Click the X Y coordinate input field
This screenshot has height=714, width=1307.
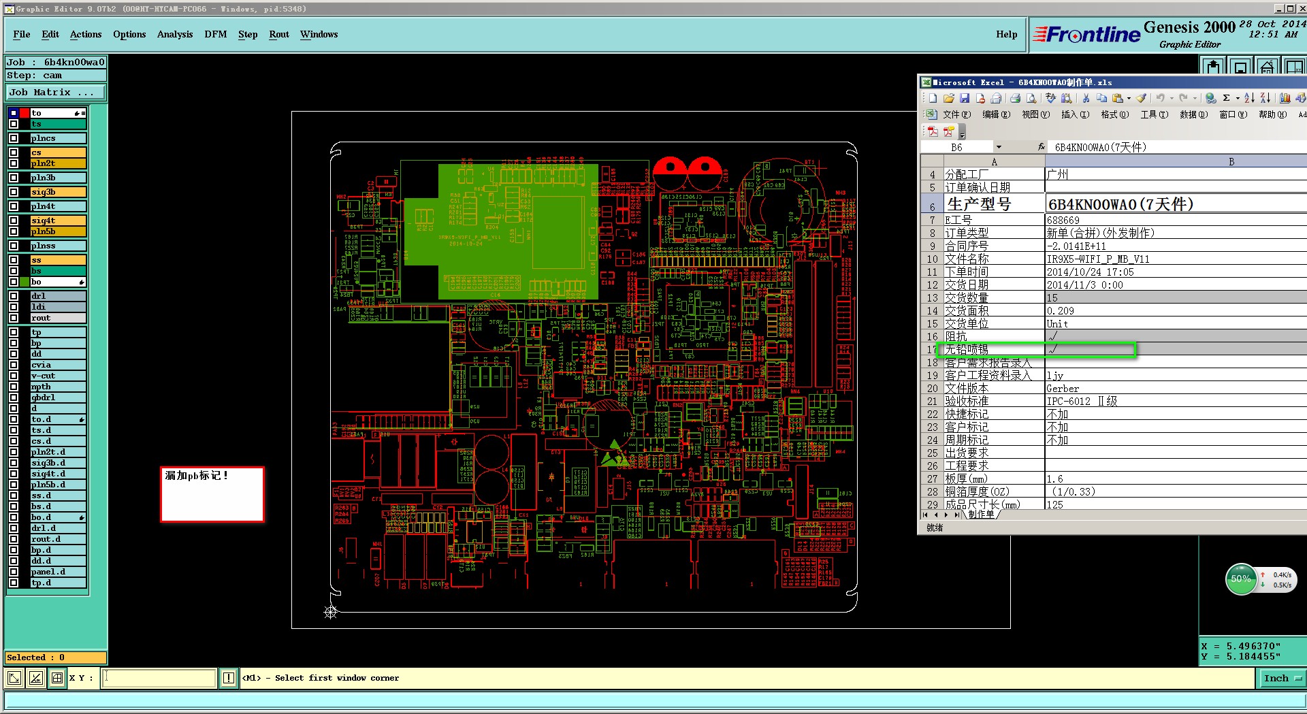click(x=159, y=678)
